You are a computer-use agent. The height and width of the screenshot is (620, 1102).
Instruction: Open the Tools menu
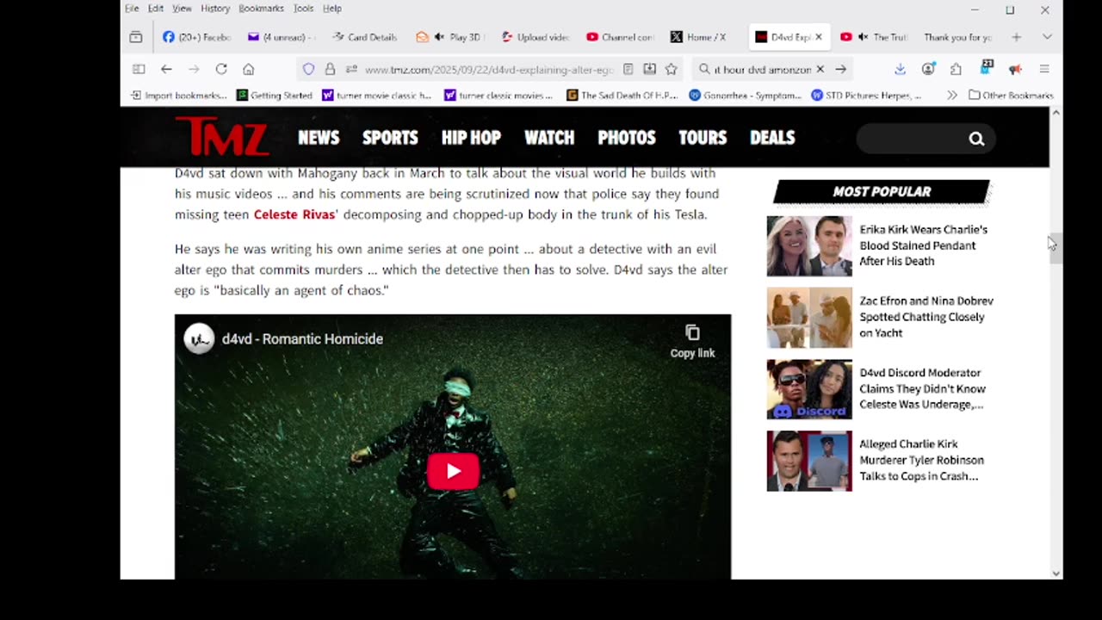click(x=303, y=9)
